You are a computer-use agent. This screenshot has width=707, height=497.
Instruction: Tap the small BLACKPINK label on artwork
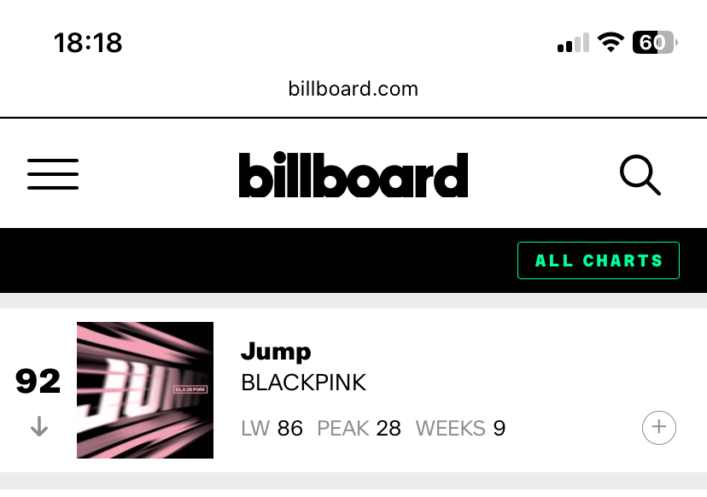pos(190,389)
